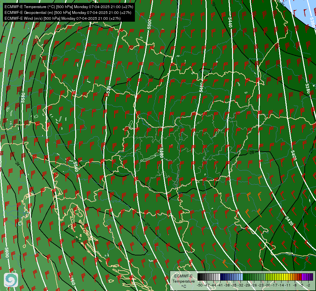Image resolution: width=316 pixels, height=291 pixels.
Task: Click the -47 legend tick label
Action: 207,285
